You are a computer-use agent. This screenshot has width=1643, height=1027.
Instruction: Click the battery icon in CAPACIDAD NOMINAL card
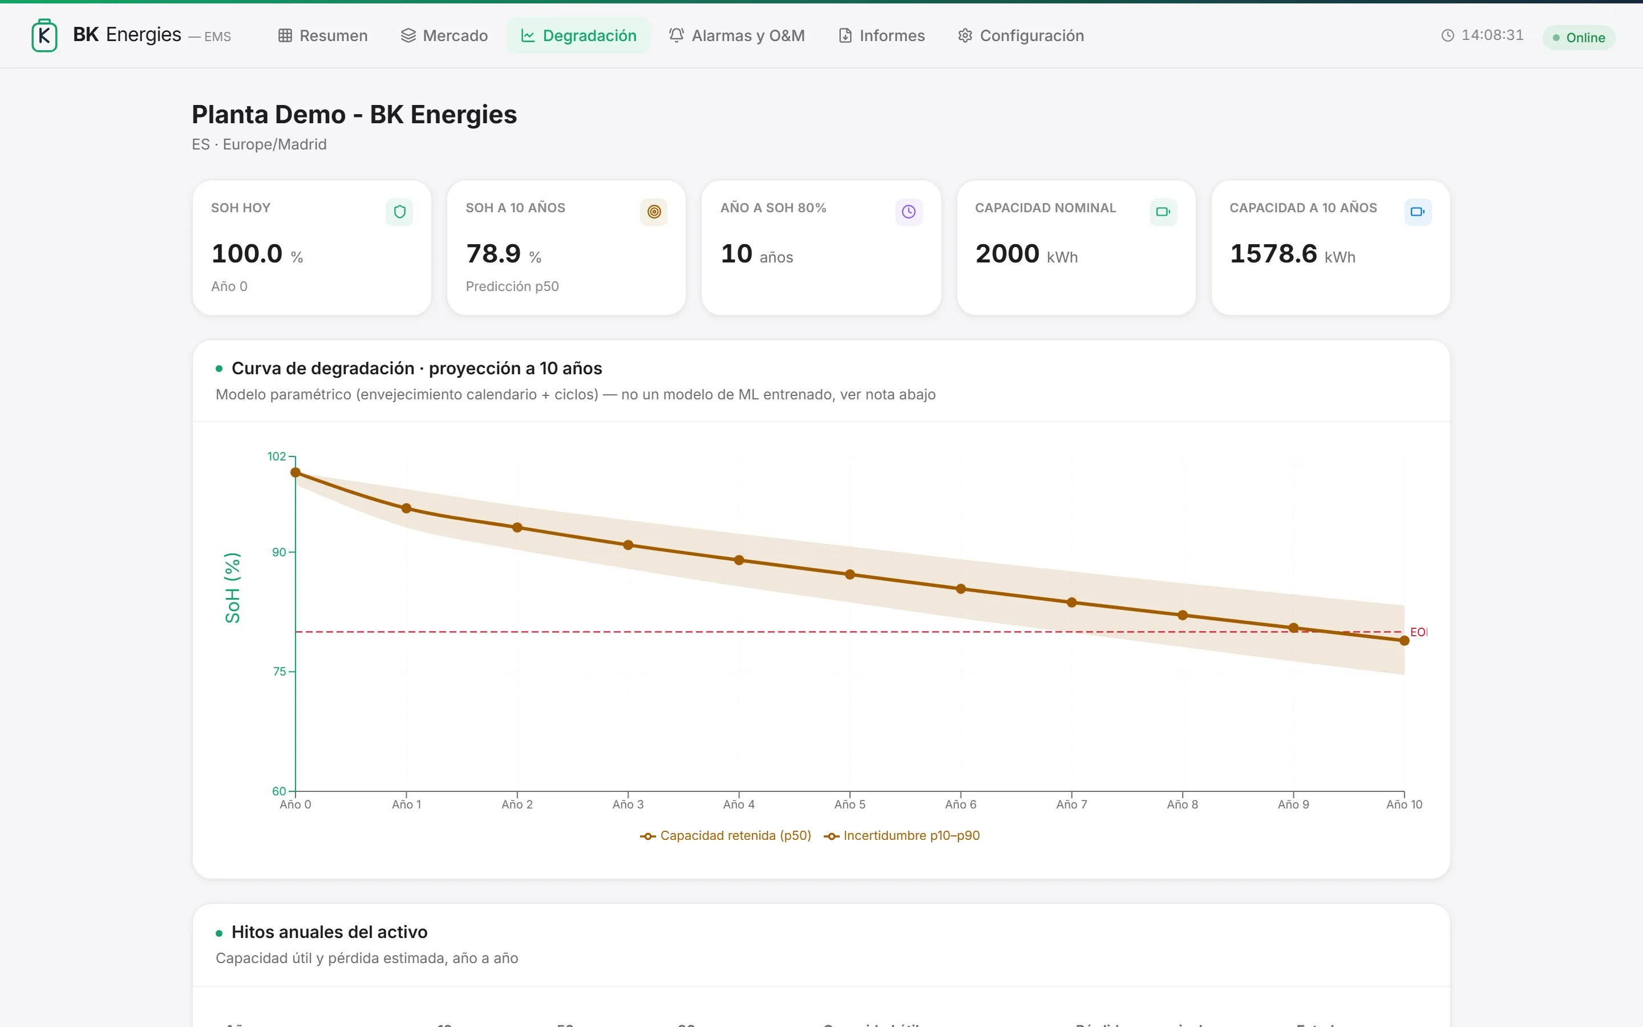1163,212
